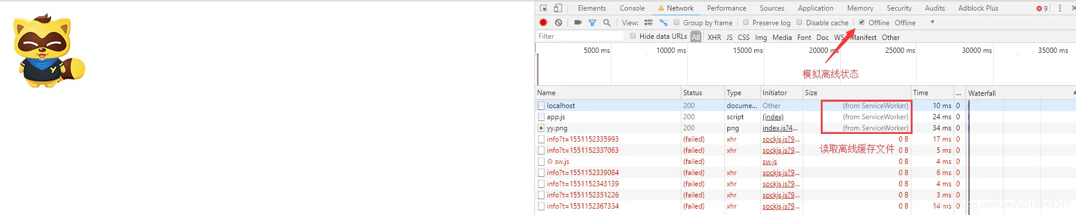1076x215 pixels.
Task: Toggle the filter funnel icon
Action: pyautogui.click(x=592, y=22)
